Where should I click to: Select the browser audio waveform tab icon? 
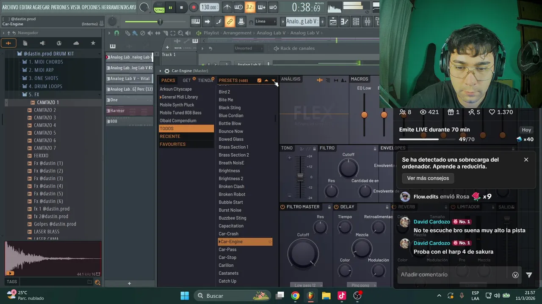coord(8,43)
